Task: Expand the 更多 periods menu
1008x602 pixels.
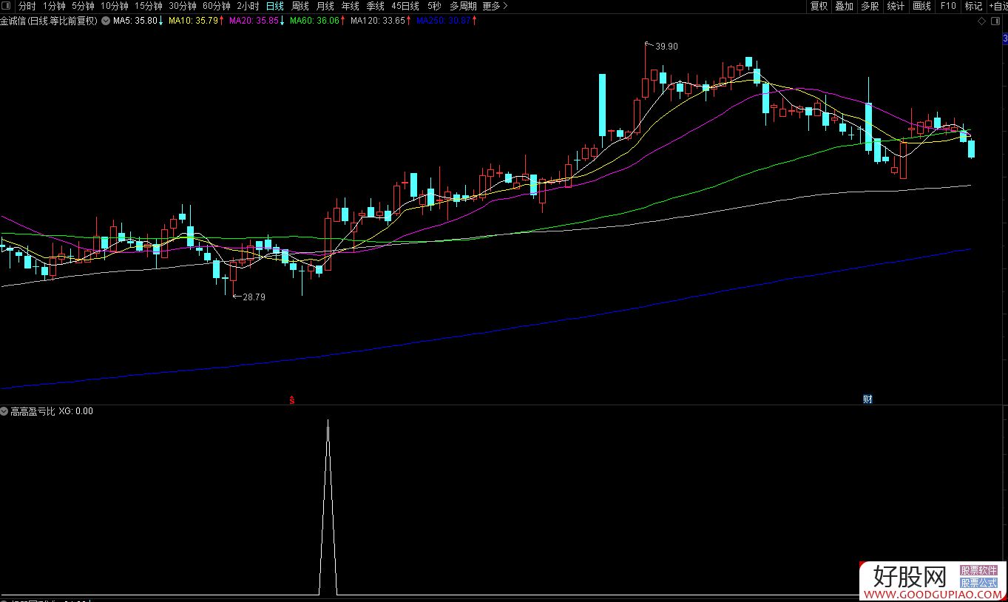Action: pyautogui.click(x=495, y=6)
